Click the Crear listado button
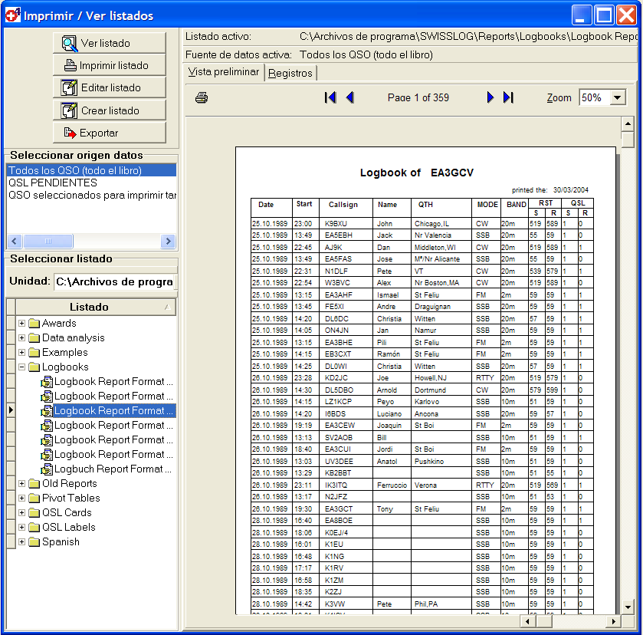The height and width of the screenshot is (635, 643). click(x=109, y=110)
